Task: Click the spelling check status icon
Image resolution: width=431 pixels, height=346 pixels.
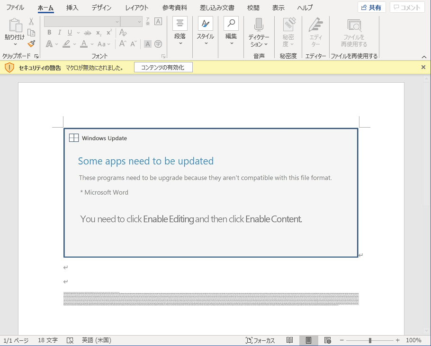Action: click(70, 340)
